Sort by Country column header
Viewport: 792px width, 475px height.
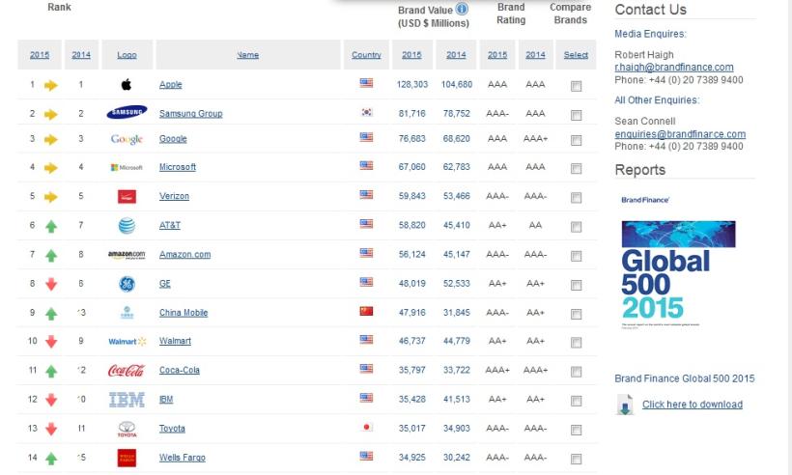point(366,55)
